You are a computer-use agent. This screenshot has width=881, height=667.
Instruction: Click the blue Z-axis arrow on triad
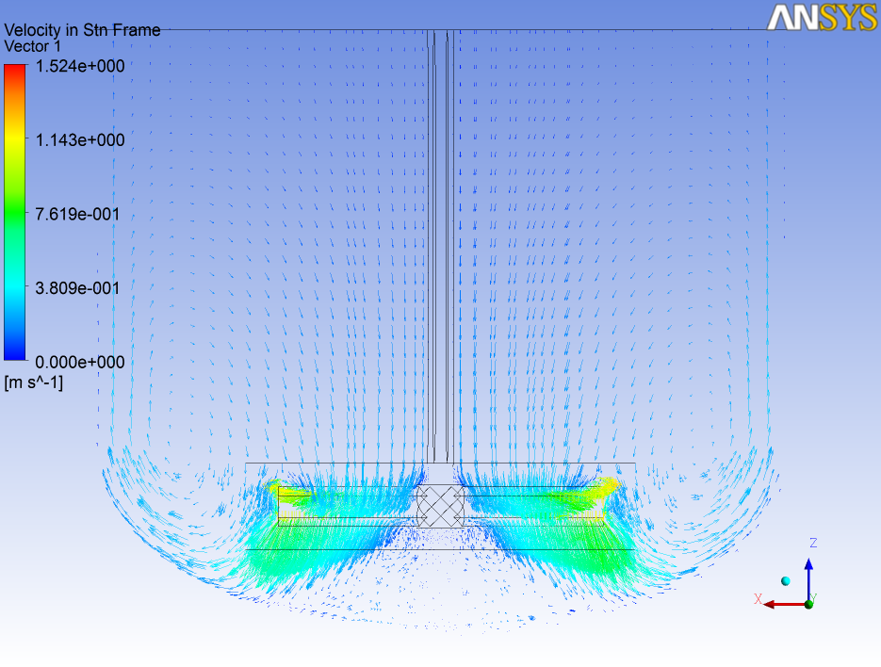808,575
